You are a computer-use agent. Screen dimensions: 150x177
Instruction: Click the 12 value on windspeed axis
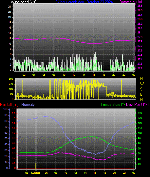click(9, 38)
